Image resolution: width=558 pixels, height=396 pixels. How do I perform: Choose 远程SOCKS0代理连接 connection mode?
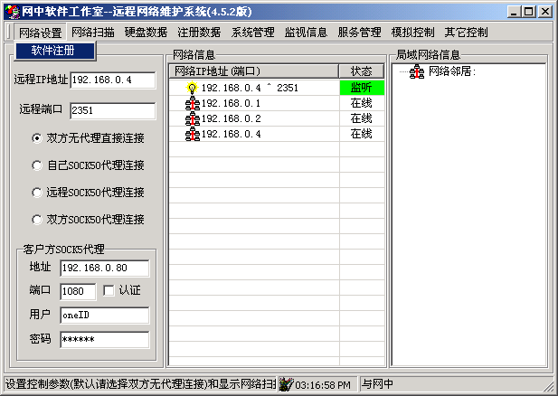(37, 193)
